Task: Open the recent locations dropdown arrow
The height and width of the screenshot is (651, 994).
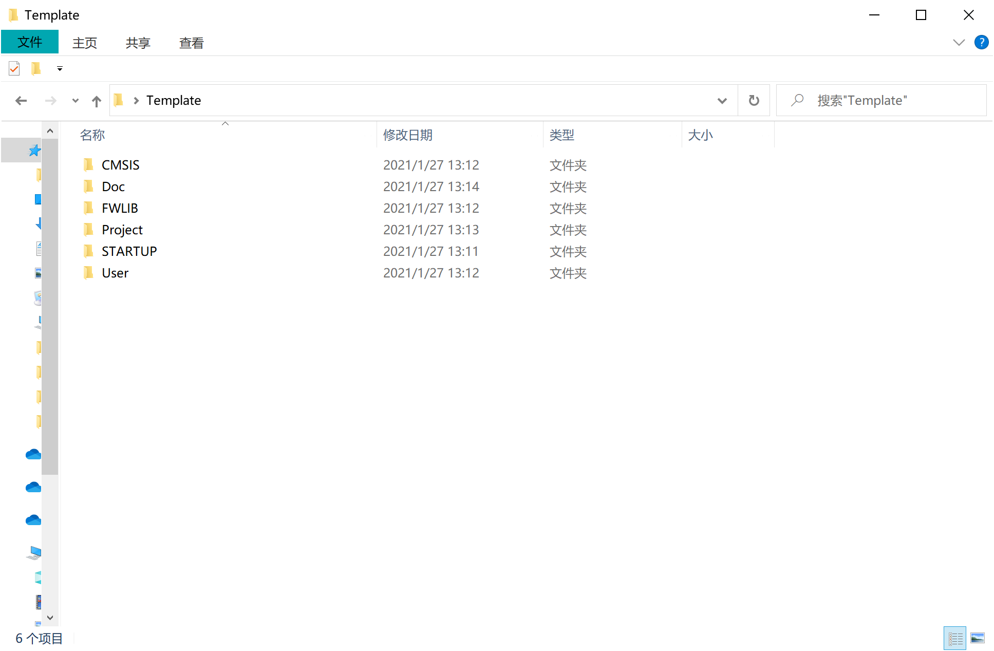Action: click(76, 101)
